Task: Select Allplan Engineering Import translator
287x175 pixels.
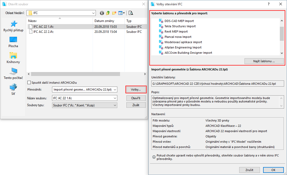Action: click(183, 47)
